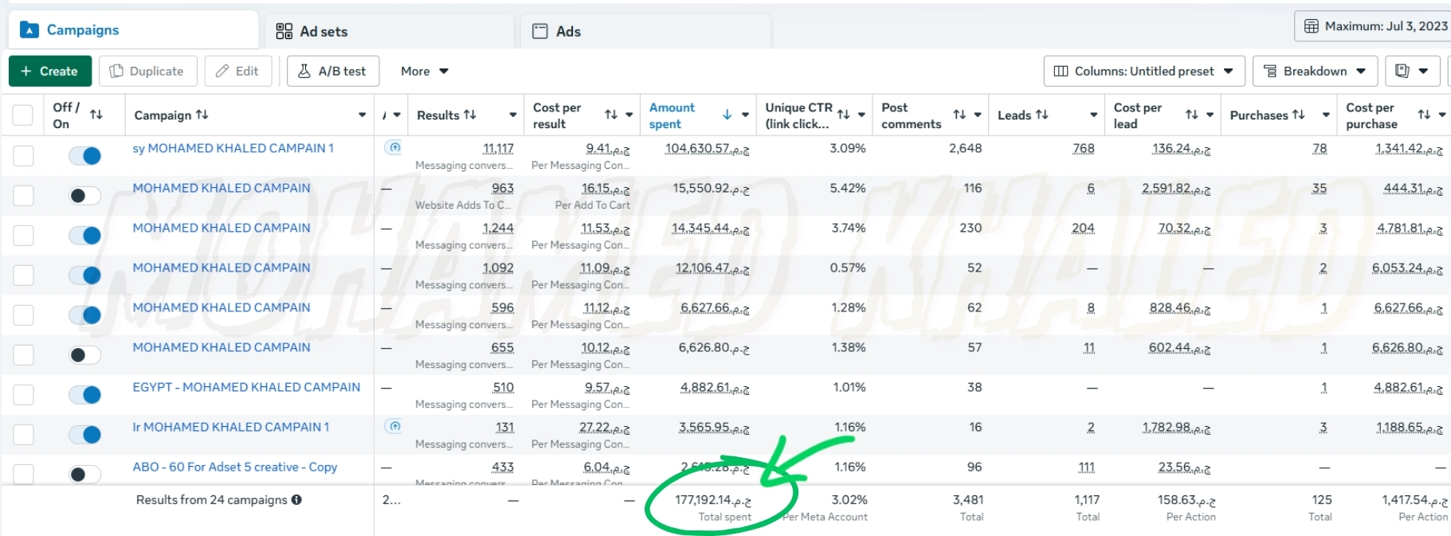Toggle EGYPT - MOHAMED KHALED CAMPAIN off

84,394
